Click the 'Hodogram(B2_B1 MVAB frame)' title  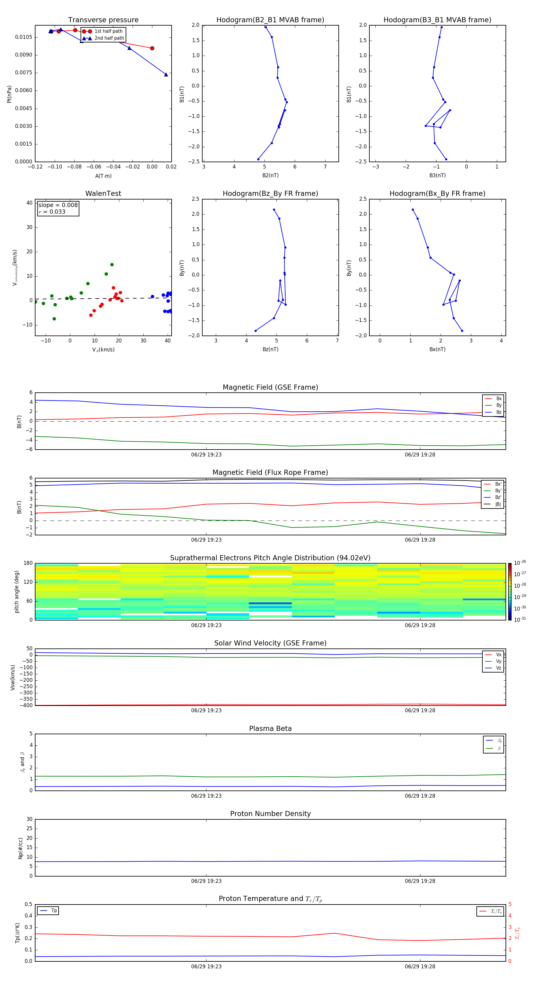pos(270,20)
